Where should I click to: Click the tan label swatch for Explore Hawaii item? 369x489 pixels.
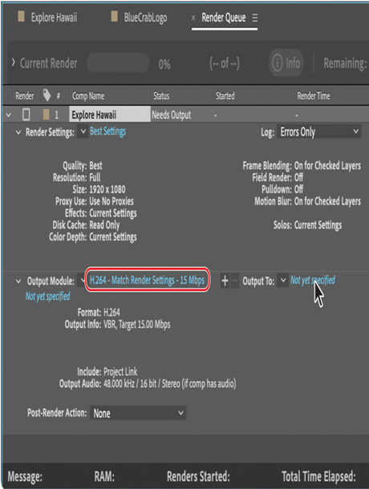point(47,115)
